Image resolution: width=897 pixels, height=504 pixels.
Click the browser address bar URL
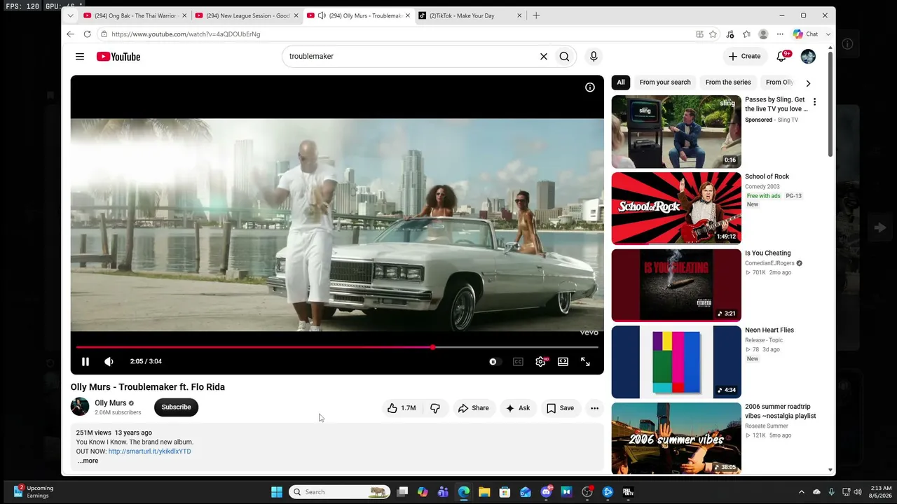[186, 34]
